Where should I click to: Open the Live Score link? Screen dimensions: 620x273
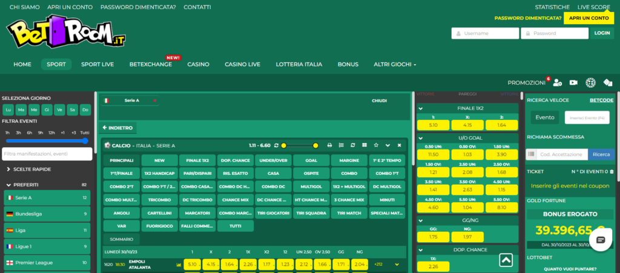coord(593,7)
